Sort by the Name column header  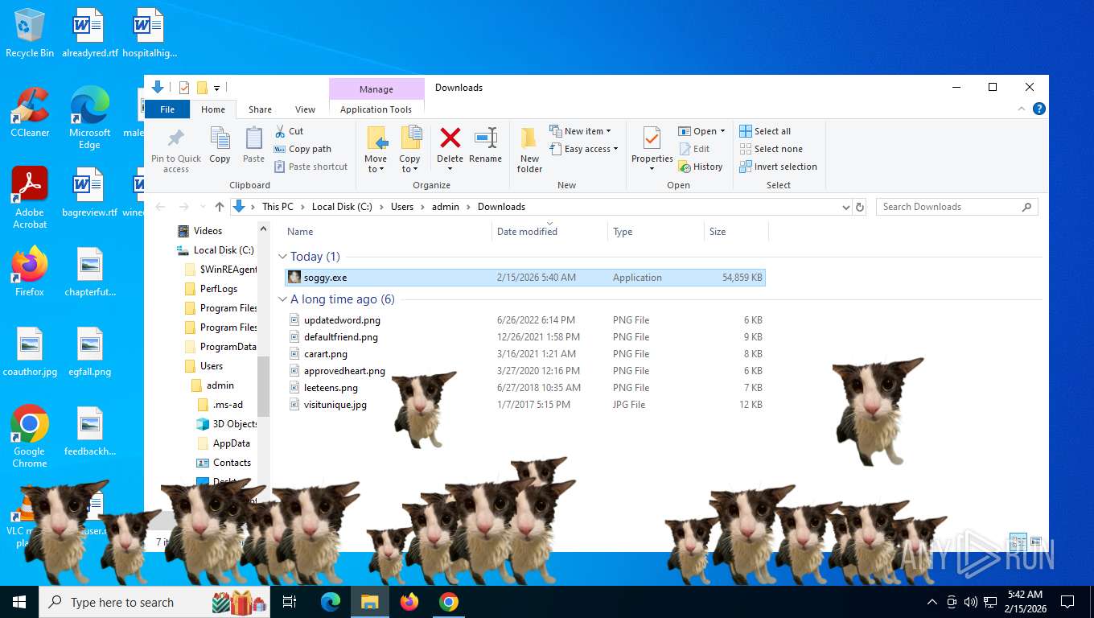[x=388, y=231]
